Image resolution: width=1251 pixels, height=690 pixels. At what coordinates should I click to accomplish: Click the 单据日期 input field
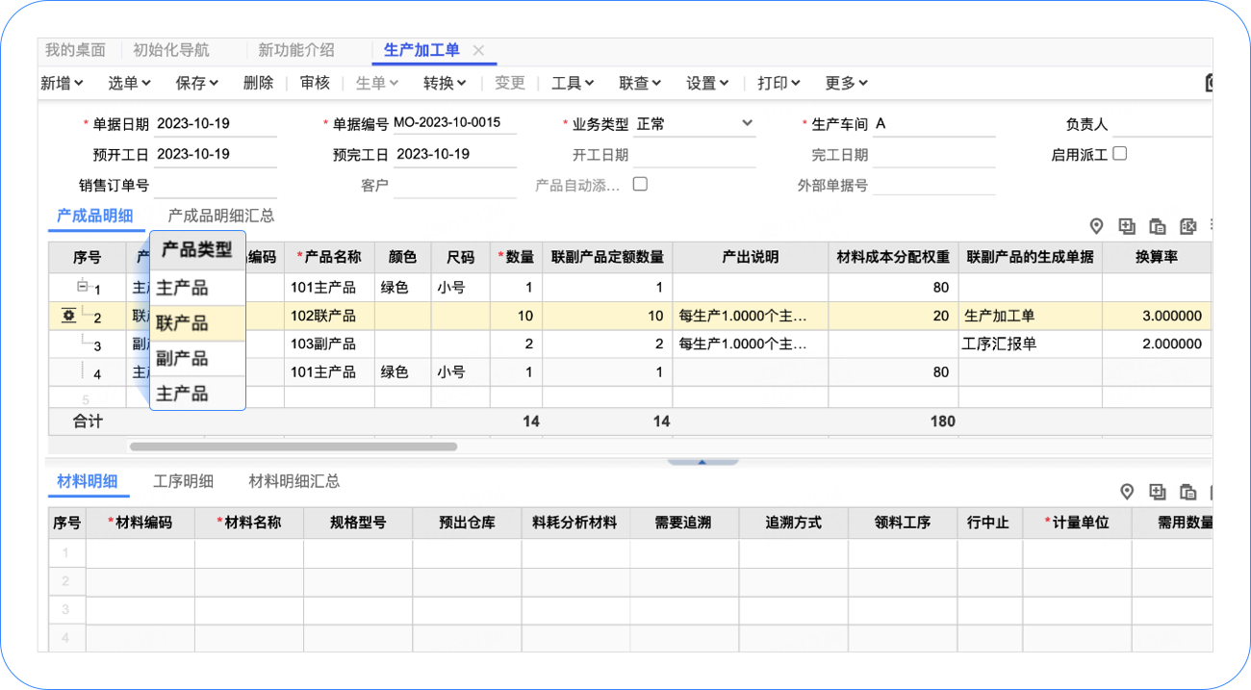pos(215,124)
